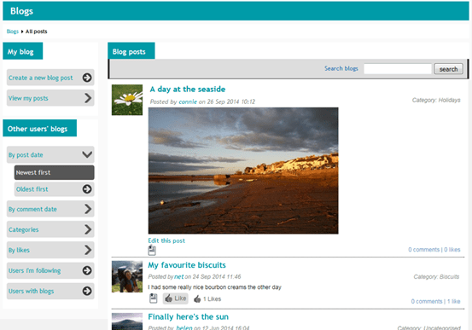Click Edit this post link

[x=166, y=240]
